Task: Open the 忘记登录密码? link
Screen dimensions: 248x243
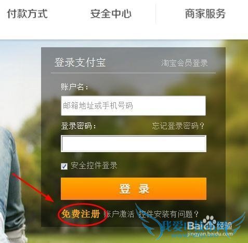Action: pyautogui.click(x=178, y=126)
